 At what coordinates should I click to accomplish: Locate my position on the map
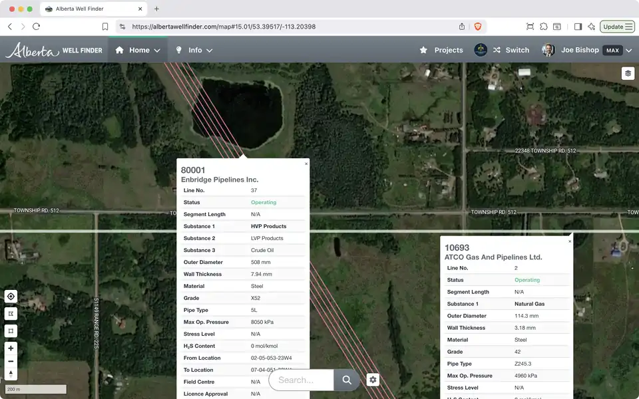click(11, 297)
